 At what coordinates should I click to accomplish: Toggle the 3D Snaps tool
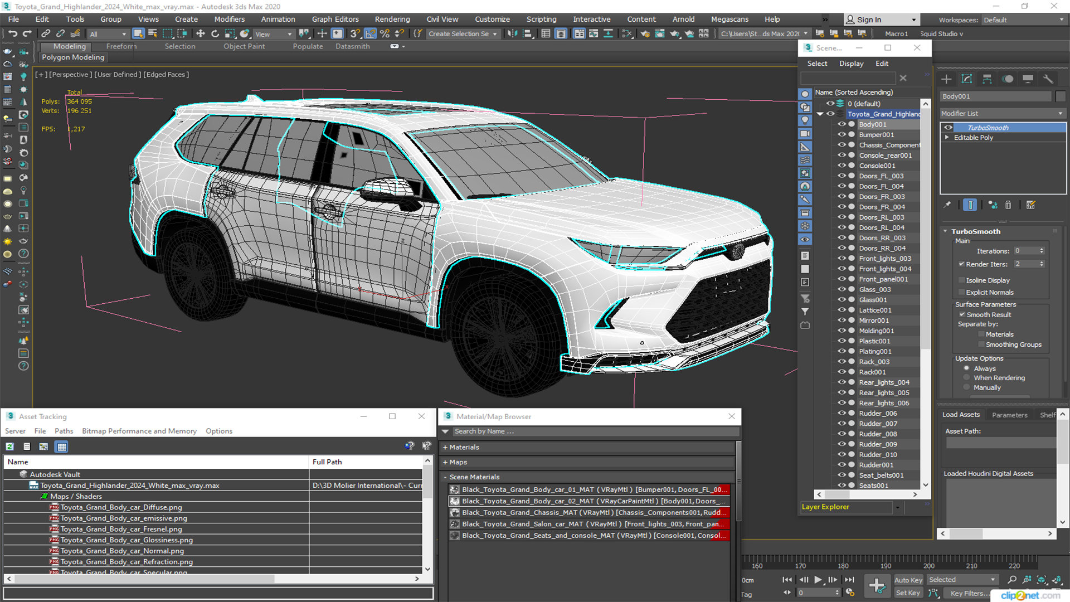pyautogui.click(x=355, y=34)
